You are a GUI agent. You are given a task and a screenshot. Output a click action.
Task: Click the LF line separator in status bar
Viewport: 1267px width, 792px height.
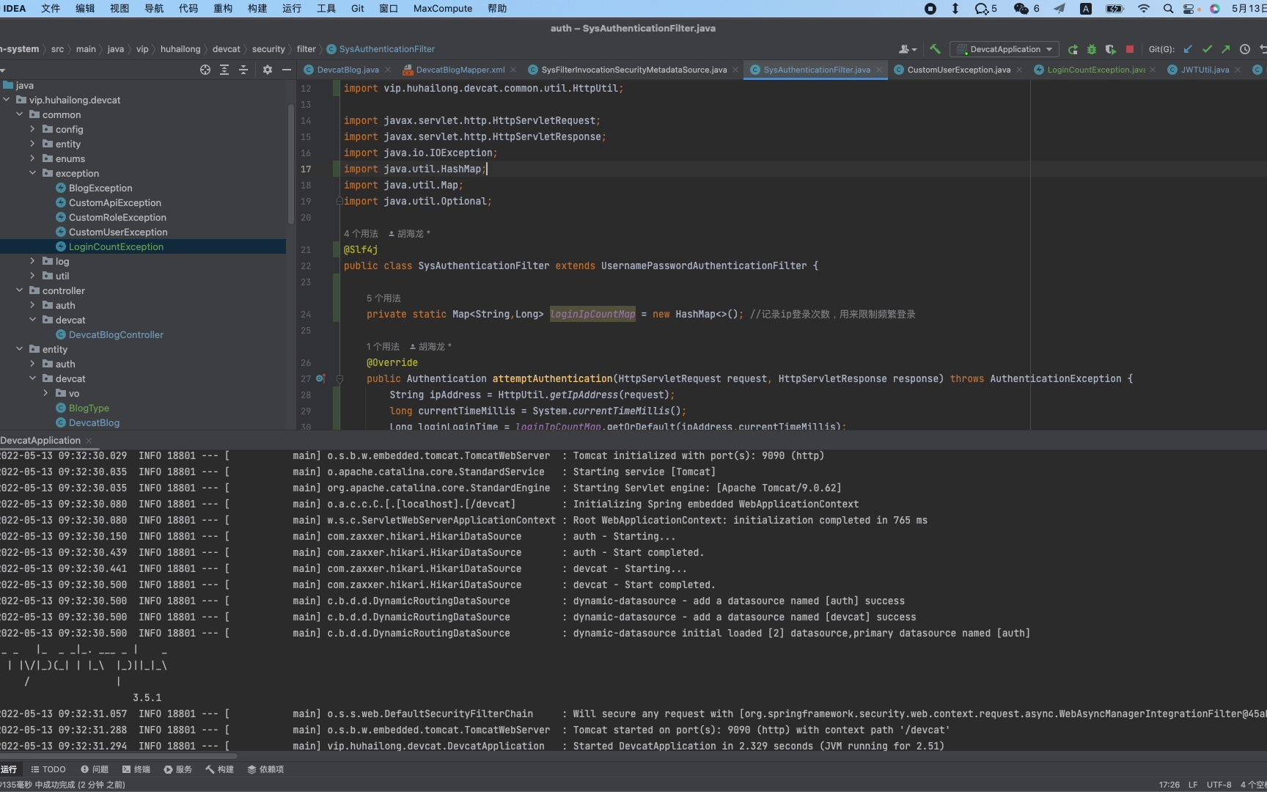point(1193,785)
